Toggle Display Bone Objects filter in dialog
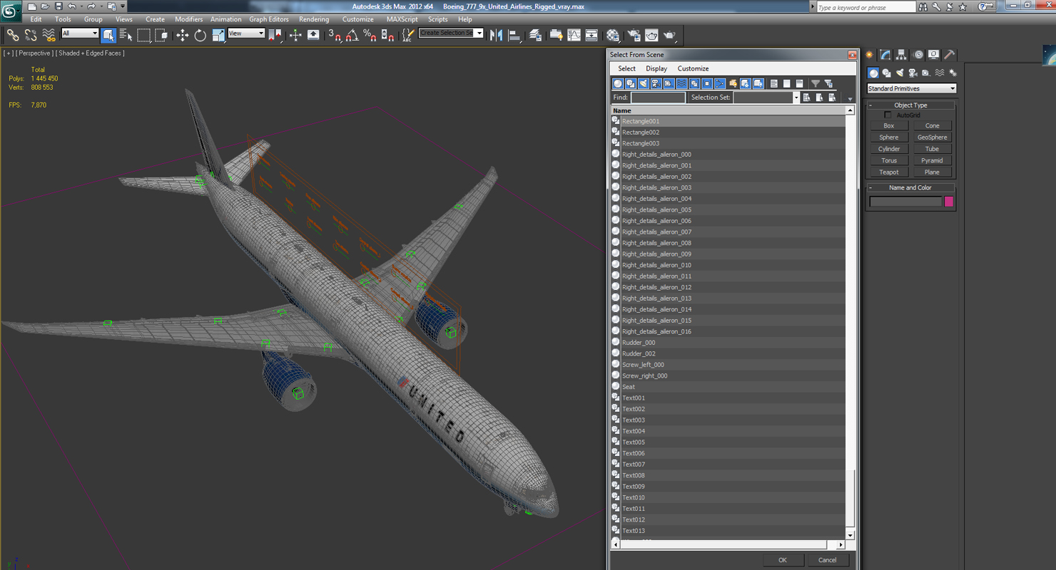Image resolution: width=1056 pixels, height=570 pixels. pyautogui.click(x=720, y=83)
